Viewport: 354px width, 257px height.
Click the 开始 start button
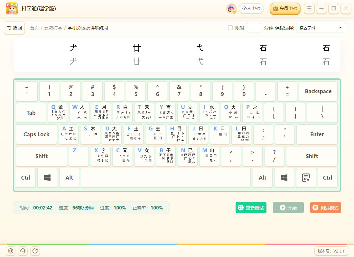point(288,208)
